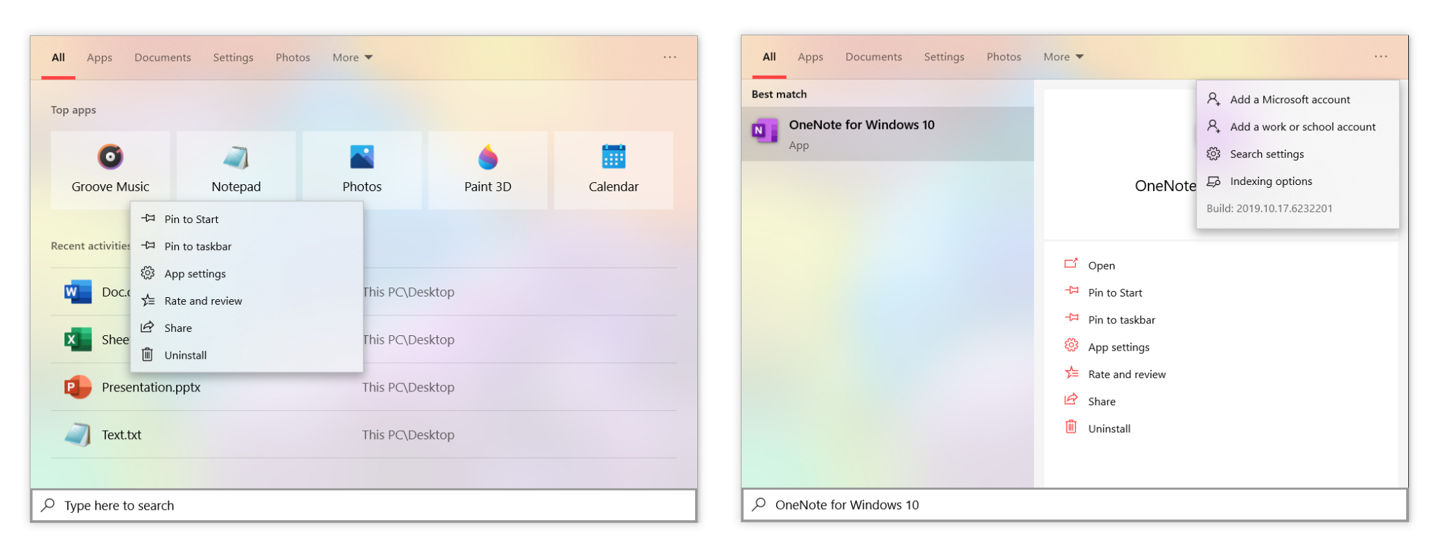Choose Pin to Start in left context menu
The width and height of the screenshot is (1438, 550).
(x=247, y=219)
